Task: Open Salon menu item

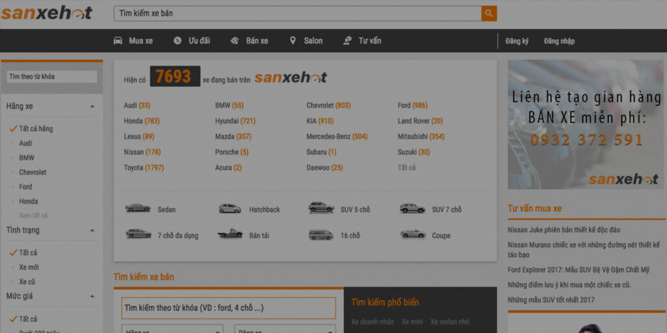Action: click(x=313, y=41)
